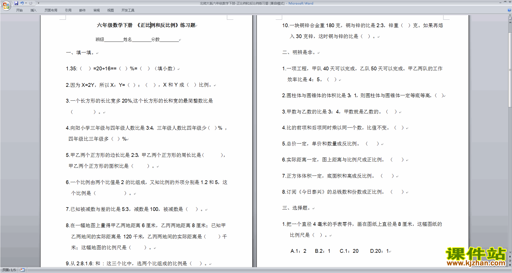Viewport: 512px width, 273px height.
Task: Click the proofing icon in status bar
Action: tap(22, 270)
